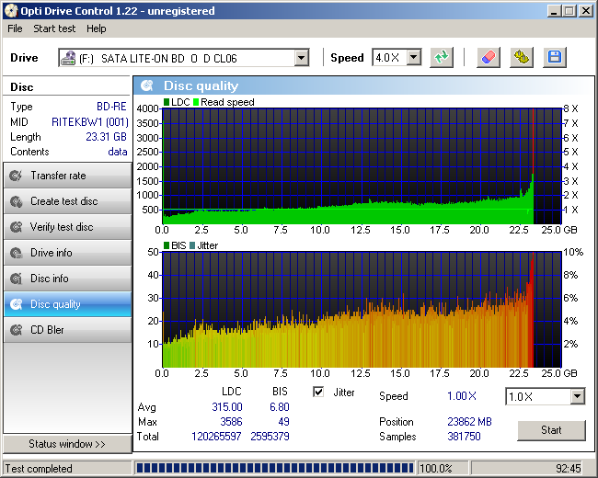
Task: Minimize the Opti Drive Control window
Action: pos(554,11)
